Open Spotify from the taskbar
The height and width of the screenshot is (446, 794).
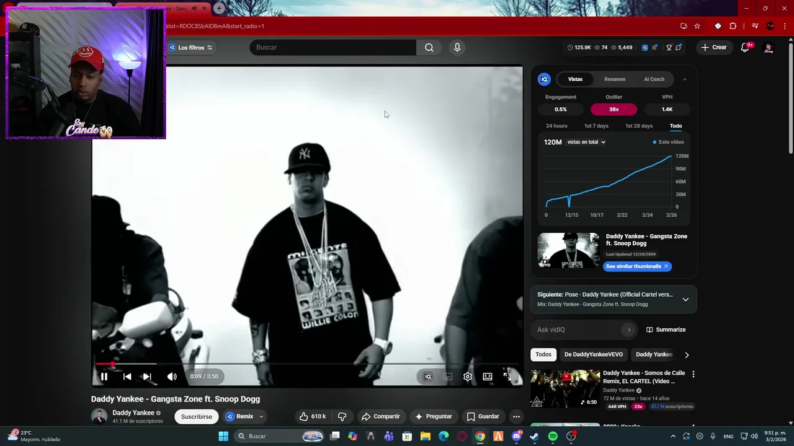pyautogui.click(x=553, y=436)
